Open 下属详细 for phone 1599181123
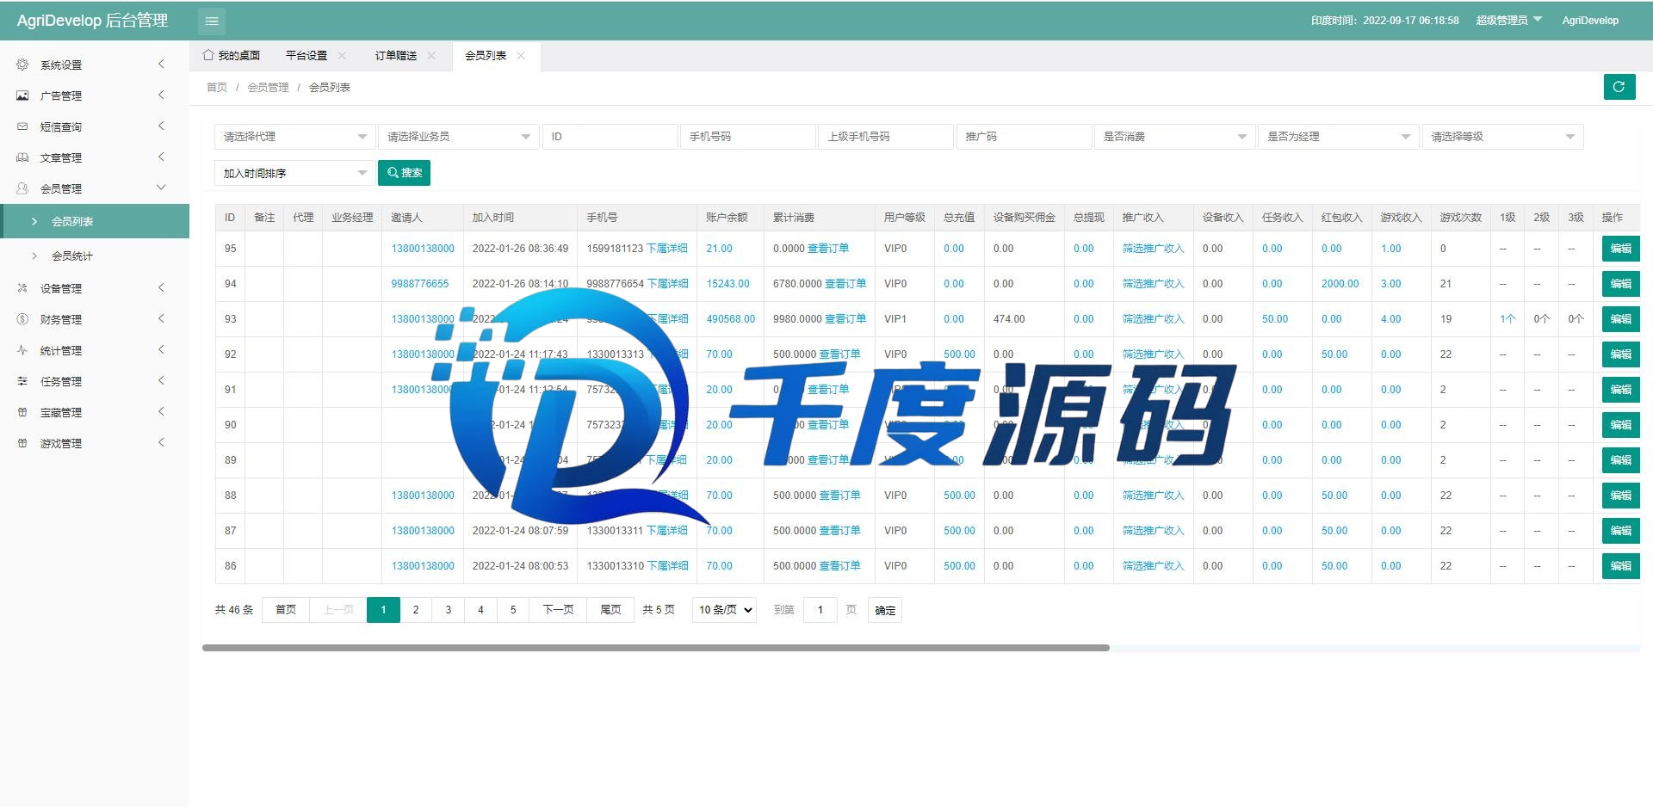 [x=667, y=249]
